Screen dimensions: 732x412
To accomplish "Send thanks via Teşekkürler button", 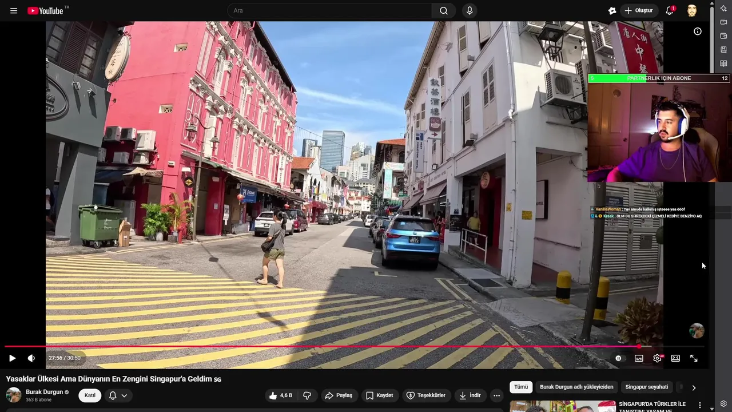I will [425, 395].
